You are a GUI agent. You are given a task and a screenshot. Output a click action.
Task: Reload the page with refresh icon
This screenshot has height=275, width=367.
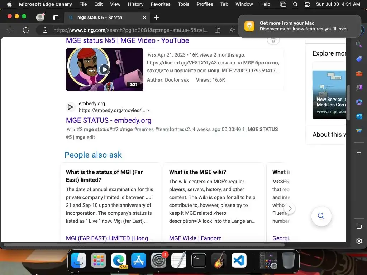click(x=26, y=30)
